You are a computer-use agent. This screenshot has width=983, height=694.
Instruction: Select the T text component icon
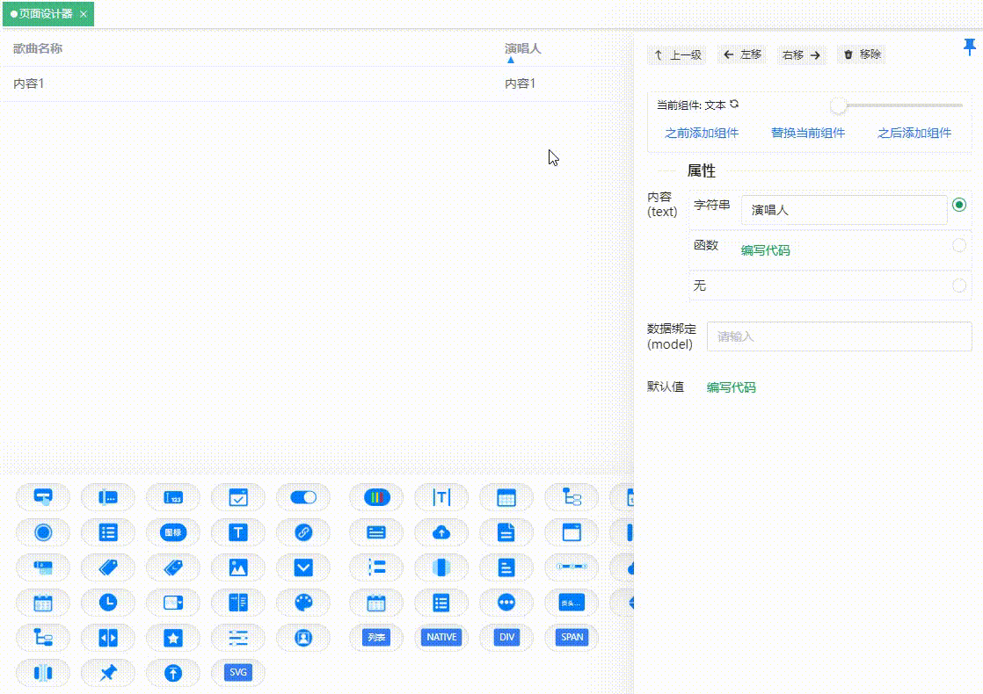click(237, 531)
